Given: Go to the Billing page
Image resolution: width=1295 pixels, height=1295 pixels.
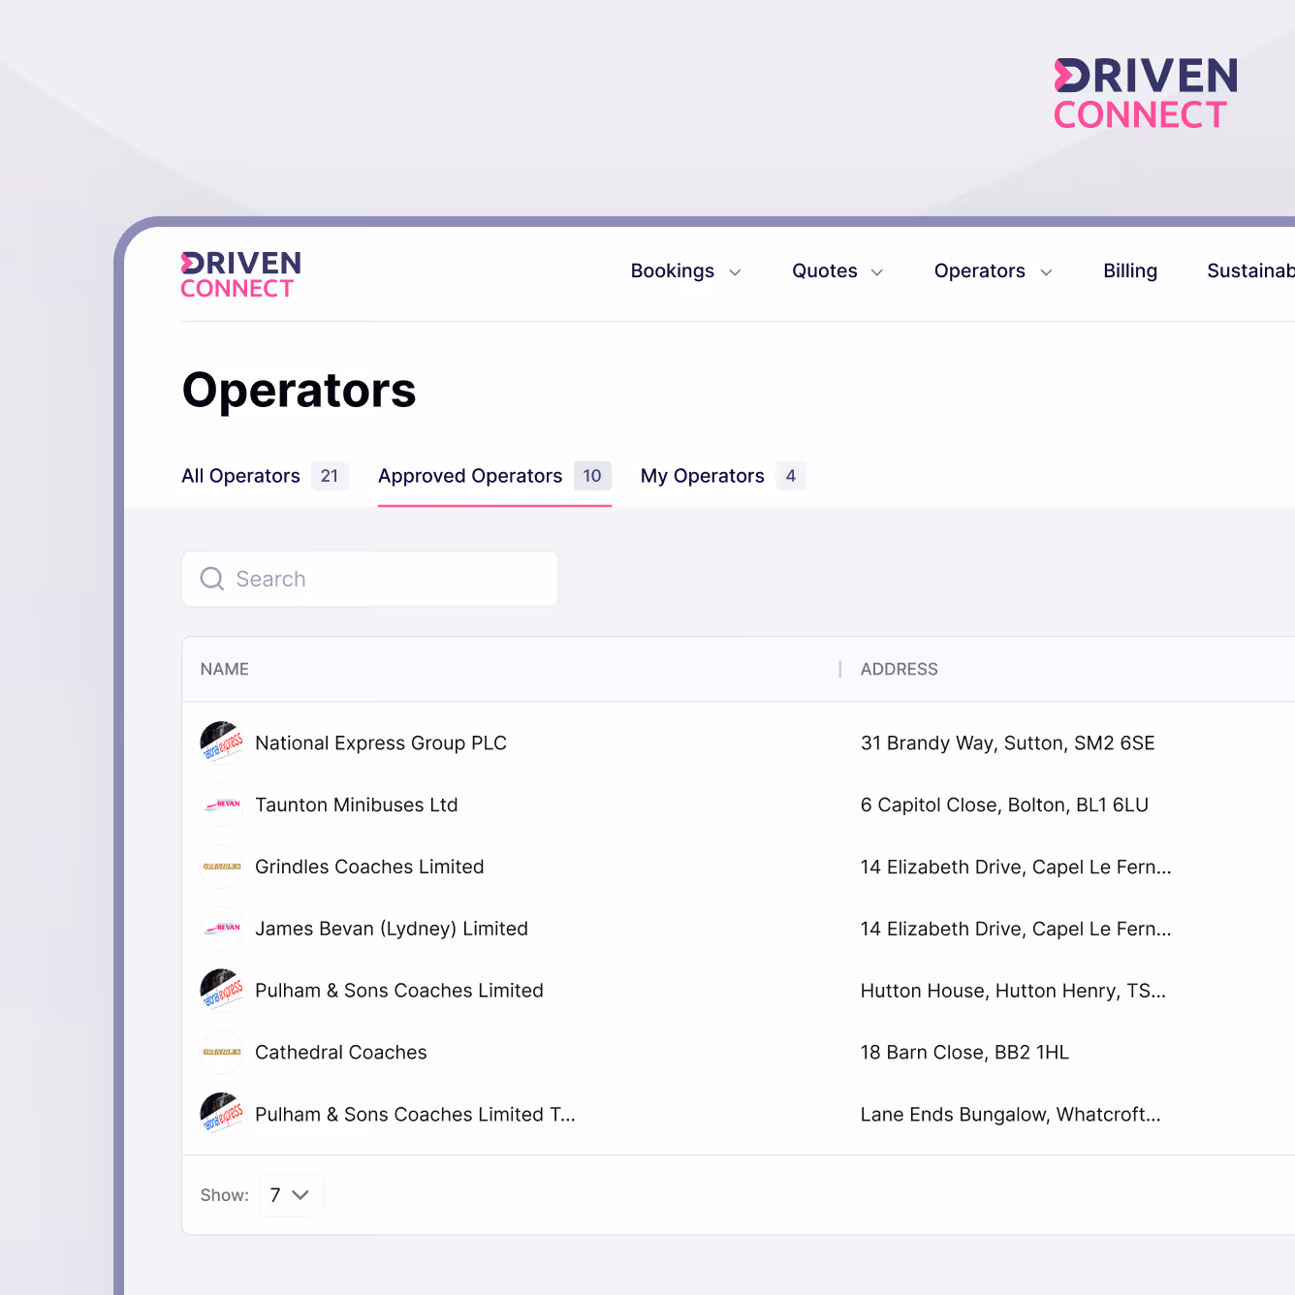Looking at the screenshot, I should pos(1130,271).
